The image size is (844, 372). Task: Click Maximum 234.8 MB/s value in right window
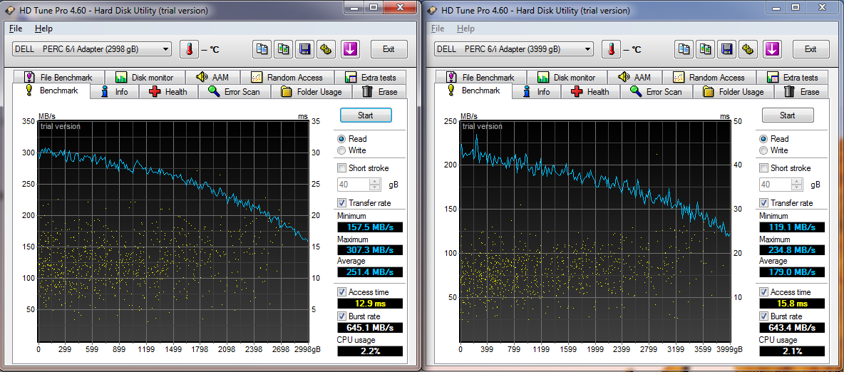792,250
